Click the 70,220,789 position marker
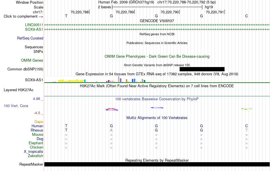 tap(125, 12)
